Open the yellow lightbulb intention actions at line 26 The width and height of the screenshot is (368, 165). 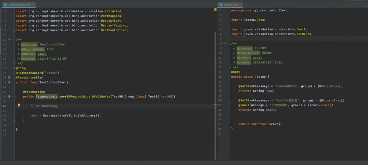19,105
